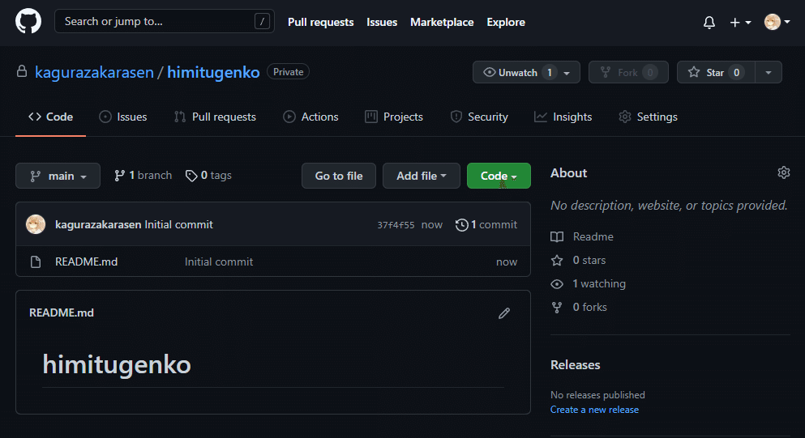The height and width of the screenshot is (438, 805).
Task: Switch to the Code tab
Action: [x=50, y=117]
